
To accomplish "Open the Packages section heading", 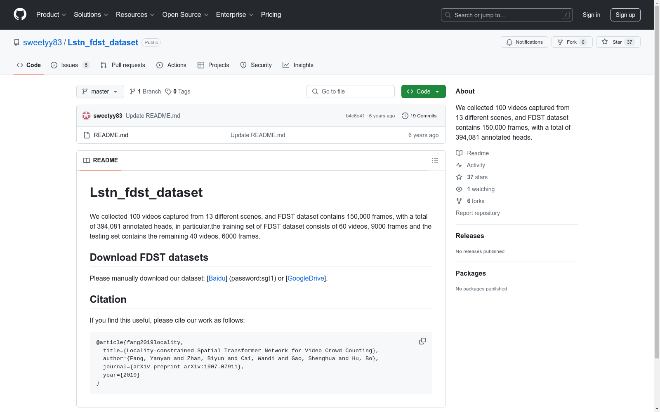I will click(x=471, y=273).
